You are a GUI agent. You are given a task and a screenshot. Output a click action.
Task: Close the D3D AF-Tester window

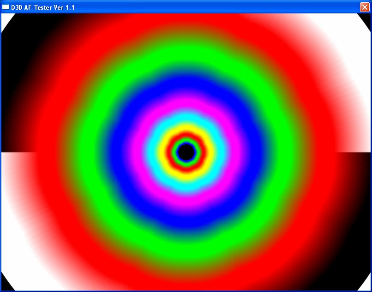pos(365,7)
